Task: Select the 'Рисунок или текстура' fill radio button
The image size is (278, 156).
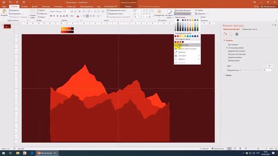Action: click(227, 54)
